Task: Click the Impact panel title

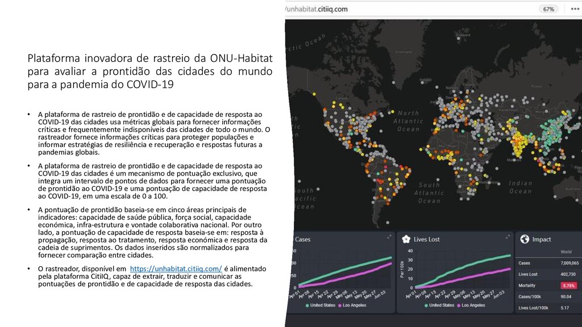Action: click(x=542, y=240)
